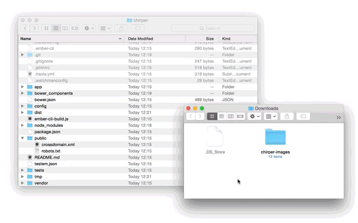Select the chirper-images folder
This screenshot has width=358, height=223.
[x=275, y=138]
